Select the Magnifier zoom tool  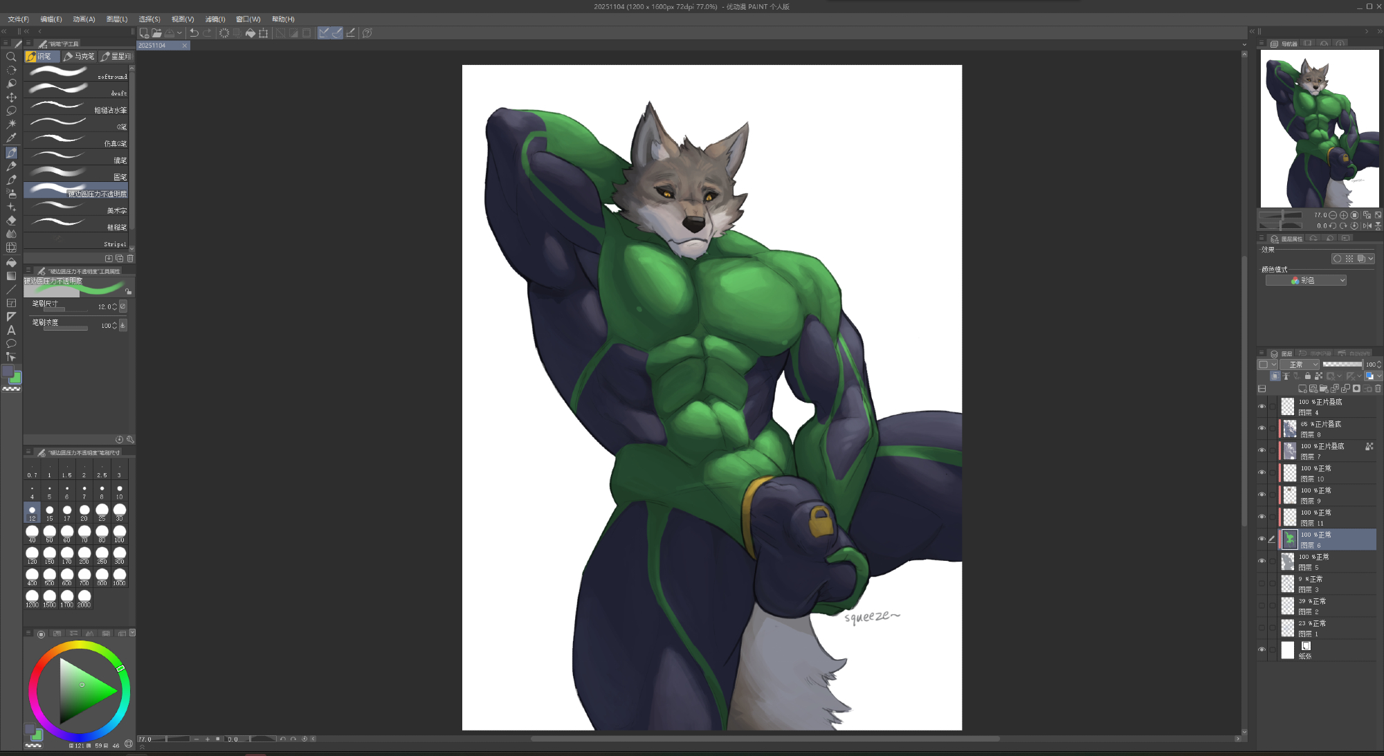[11, 57]
